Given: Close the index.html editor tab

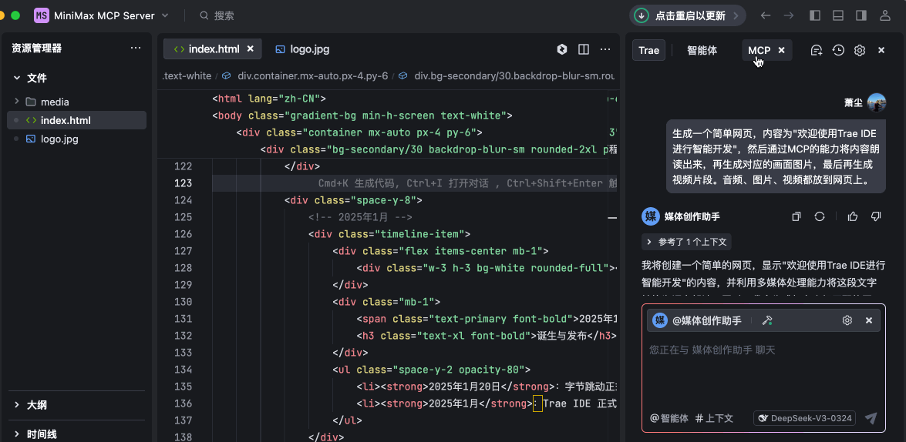Looking at the screenshot, I should pos(250,49).
